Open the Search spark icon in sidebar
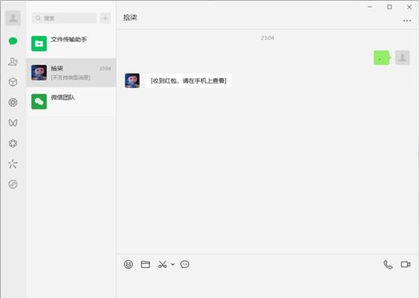 [x=13, y=164]
